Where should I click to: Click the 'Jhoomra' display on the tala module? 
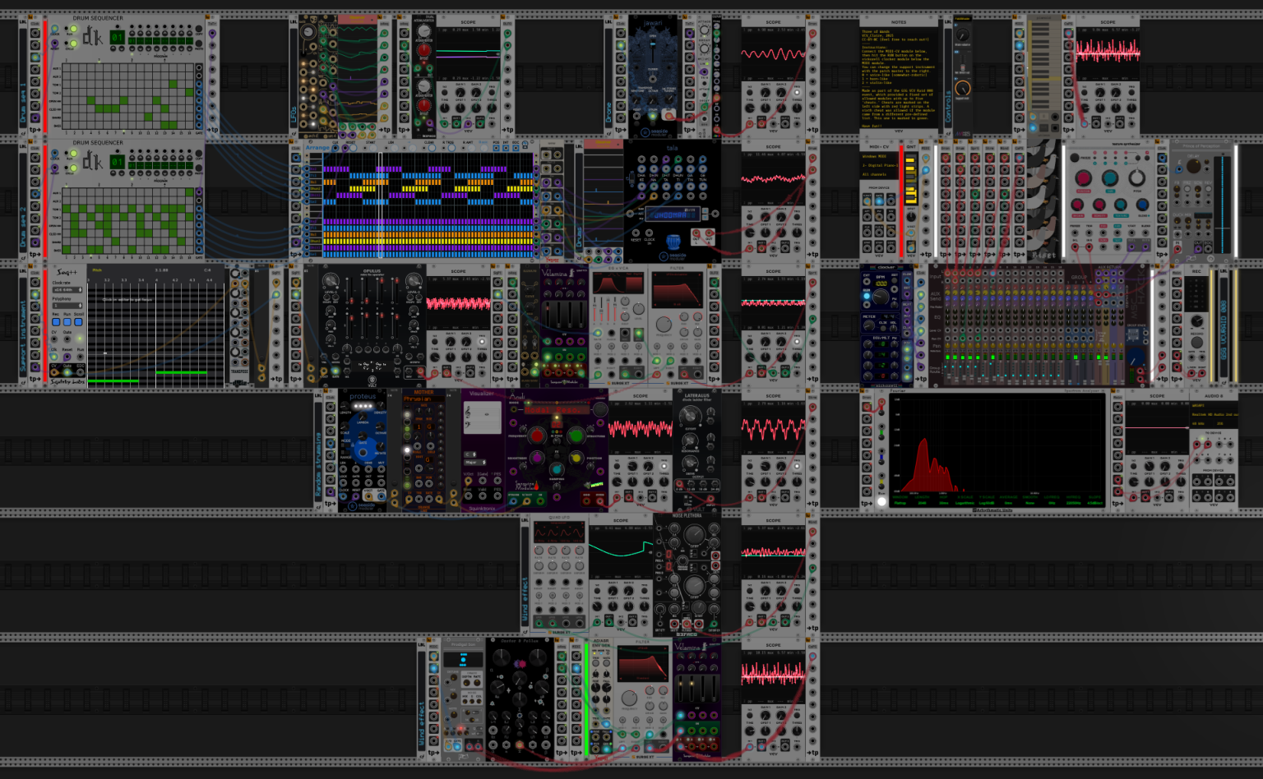tap(671, 214)
